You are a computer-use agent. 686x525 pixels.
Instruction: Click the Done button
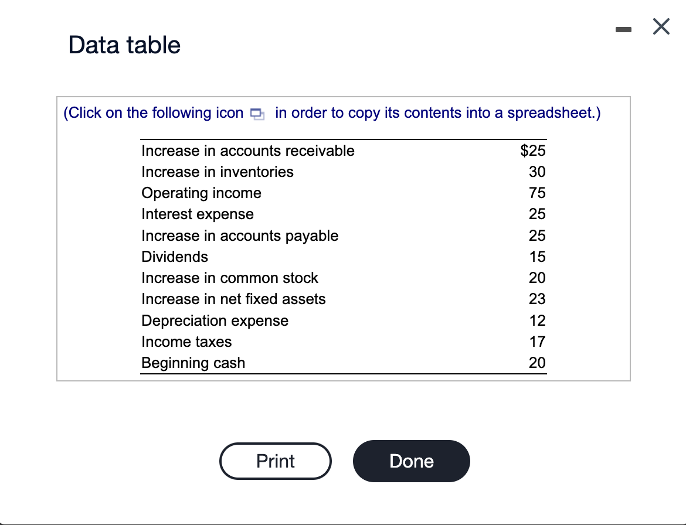coord(411,461)
